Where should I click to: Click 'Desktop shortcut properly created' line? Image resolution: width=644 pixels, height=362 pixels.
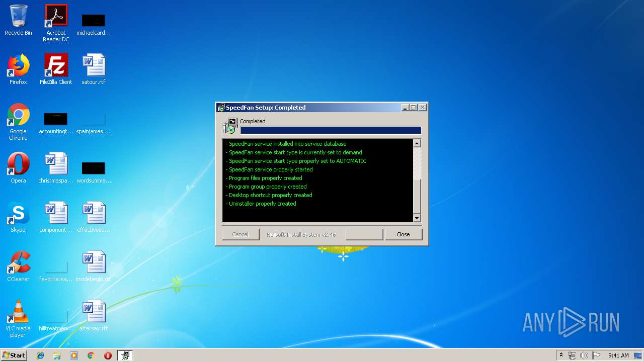269,195
